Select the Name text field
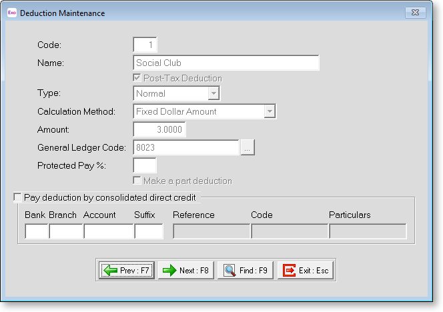This screenshot has width=443, height=312. pos(226,63)
